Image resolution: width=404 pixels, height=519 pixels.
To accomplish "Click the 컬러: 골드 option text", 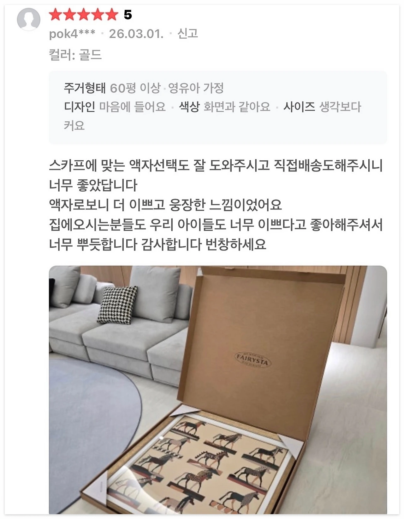I will point(75,55).
